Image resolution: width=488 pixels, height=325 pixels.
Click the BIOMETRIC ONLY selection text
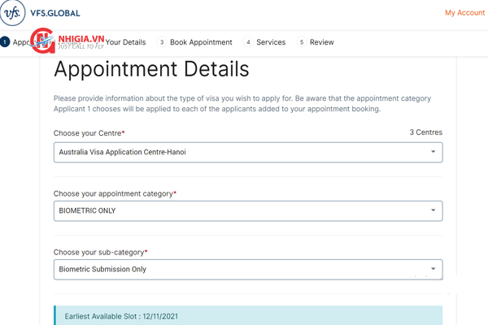87,210
